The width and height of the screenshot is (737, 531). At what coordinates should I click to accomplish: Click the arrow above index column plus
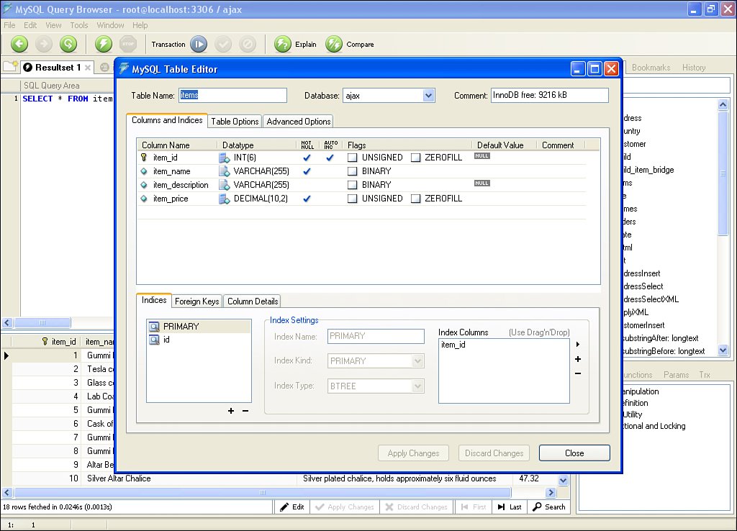coord(578,344)
